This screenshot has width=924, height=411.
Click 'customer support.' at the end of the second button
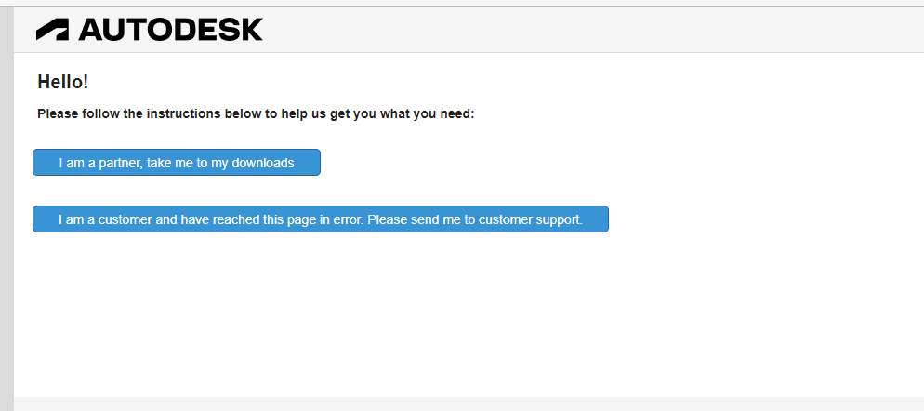[x=531, y=220]
